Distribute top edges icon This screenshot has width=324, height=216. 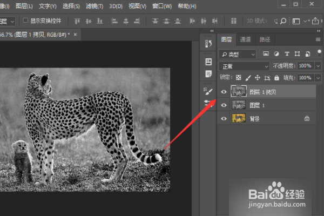(x=155, y=21)
